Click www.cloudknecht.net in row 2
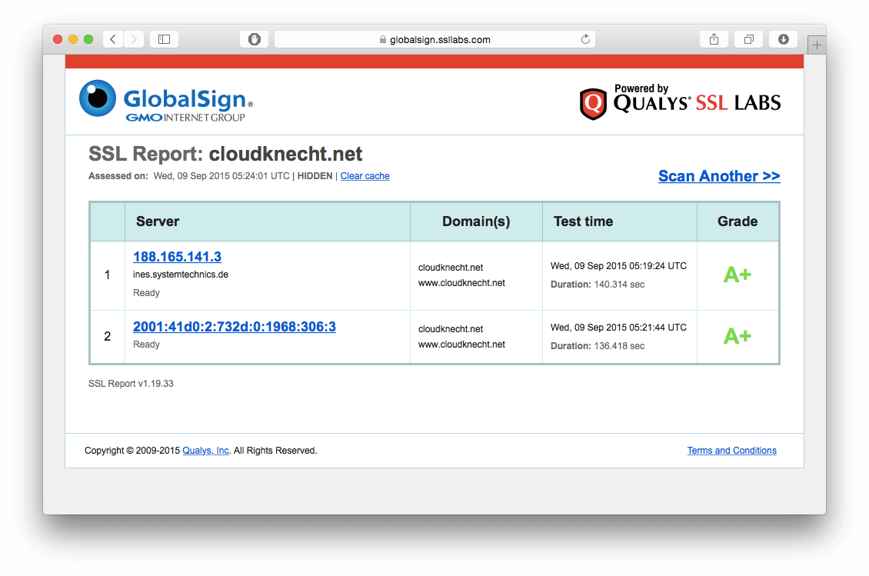Screen dimensions: 869x576 pyautogui.click(x=461, y=345)
